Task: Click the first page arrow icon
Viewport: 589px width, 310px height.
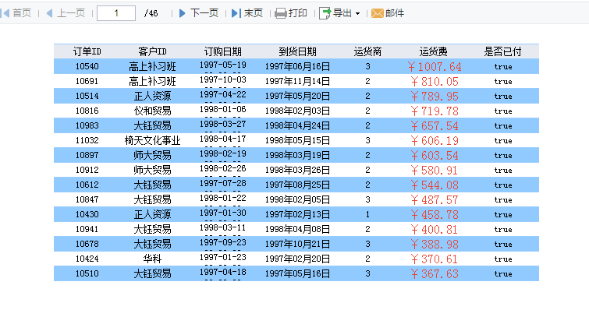Action: (5, 13)
